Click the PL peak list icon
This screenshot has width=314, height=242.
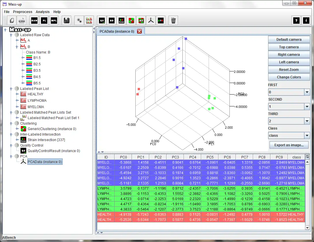tap(44, 21)
